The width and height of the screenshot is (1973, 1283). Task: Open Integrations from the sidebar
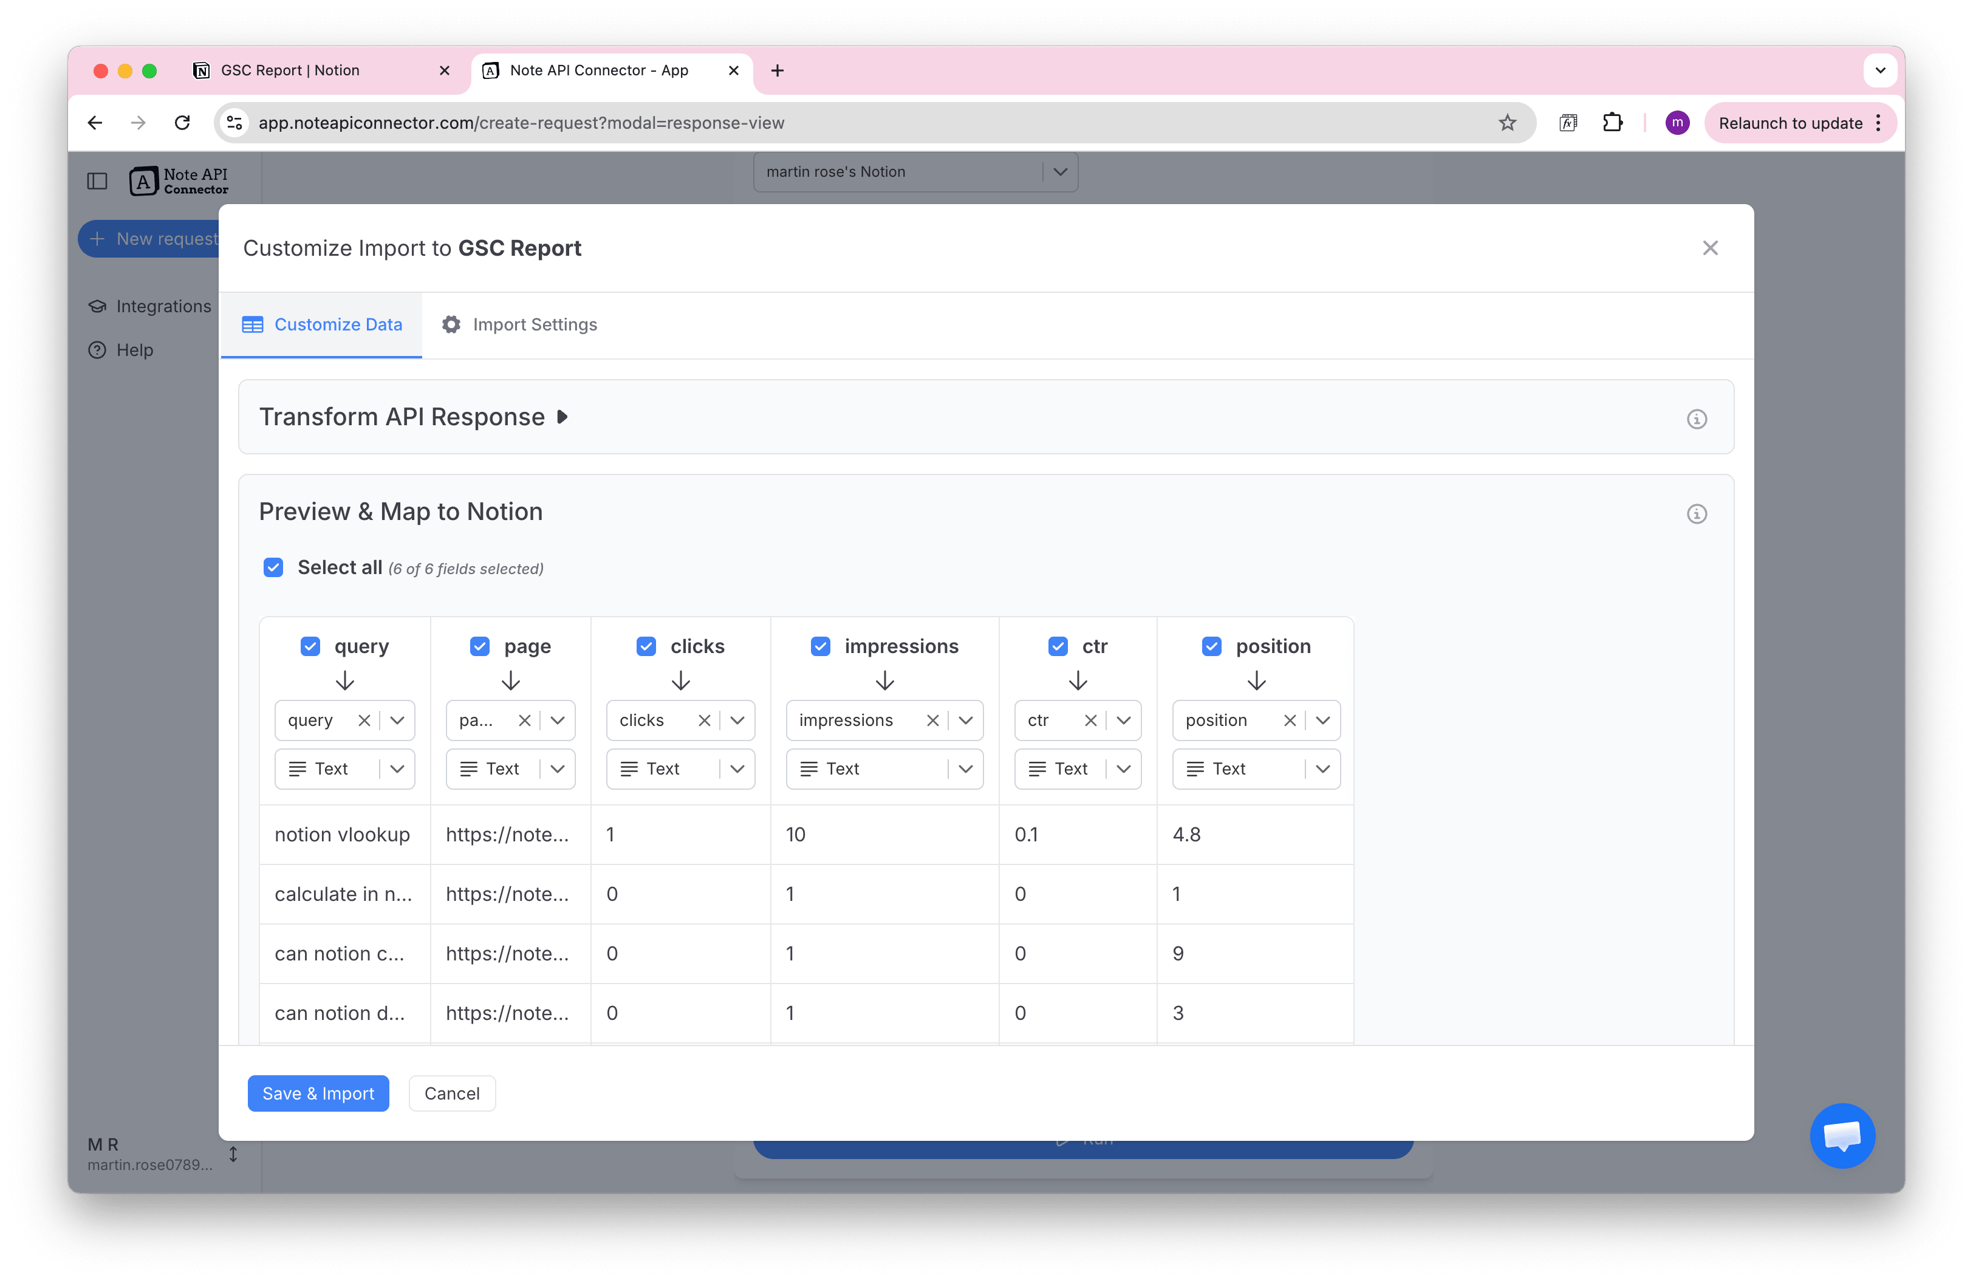click(149, 306)
